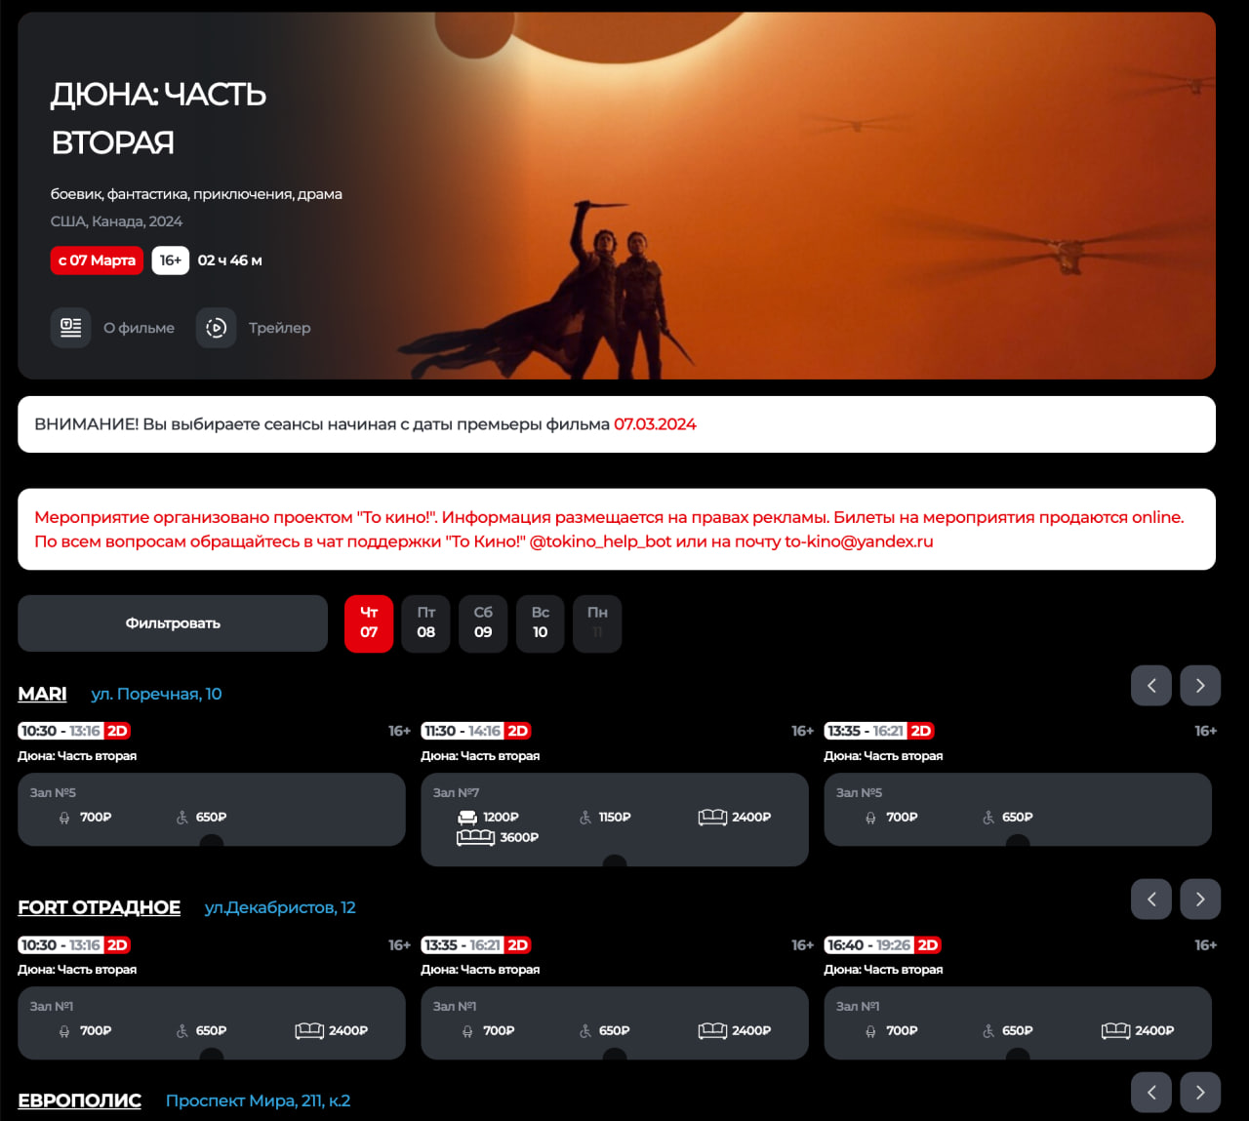Select FORT ОТРАДНОЕ session 13:35 - 16:21
The height and width of the screenshot is (1121, 1249).
(476, 945)
